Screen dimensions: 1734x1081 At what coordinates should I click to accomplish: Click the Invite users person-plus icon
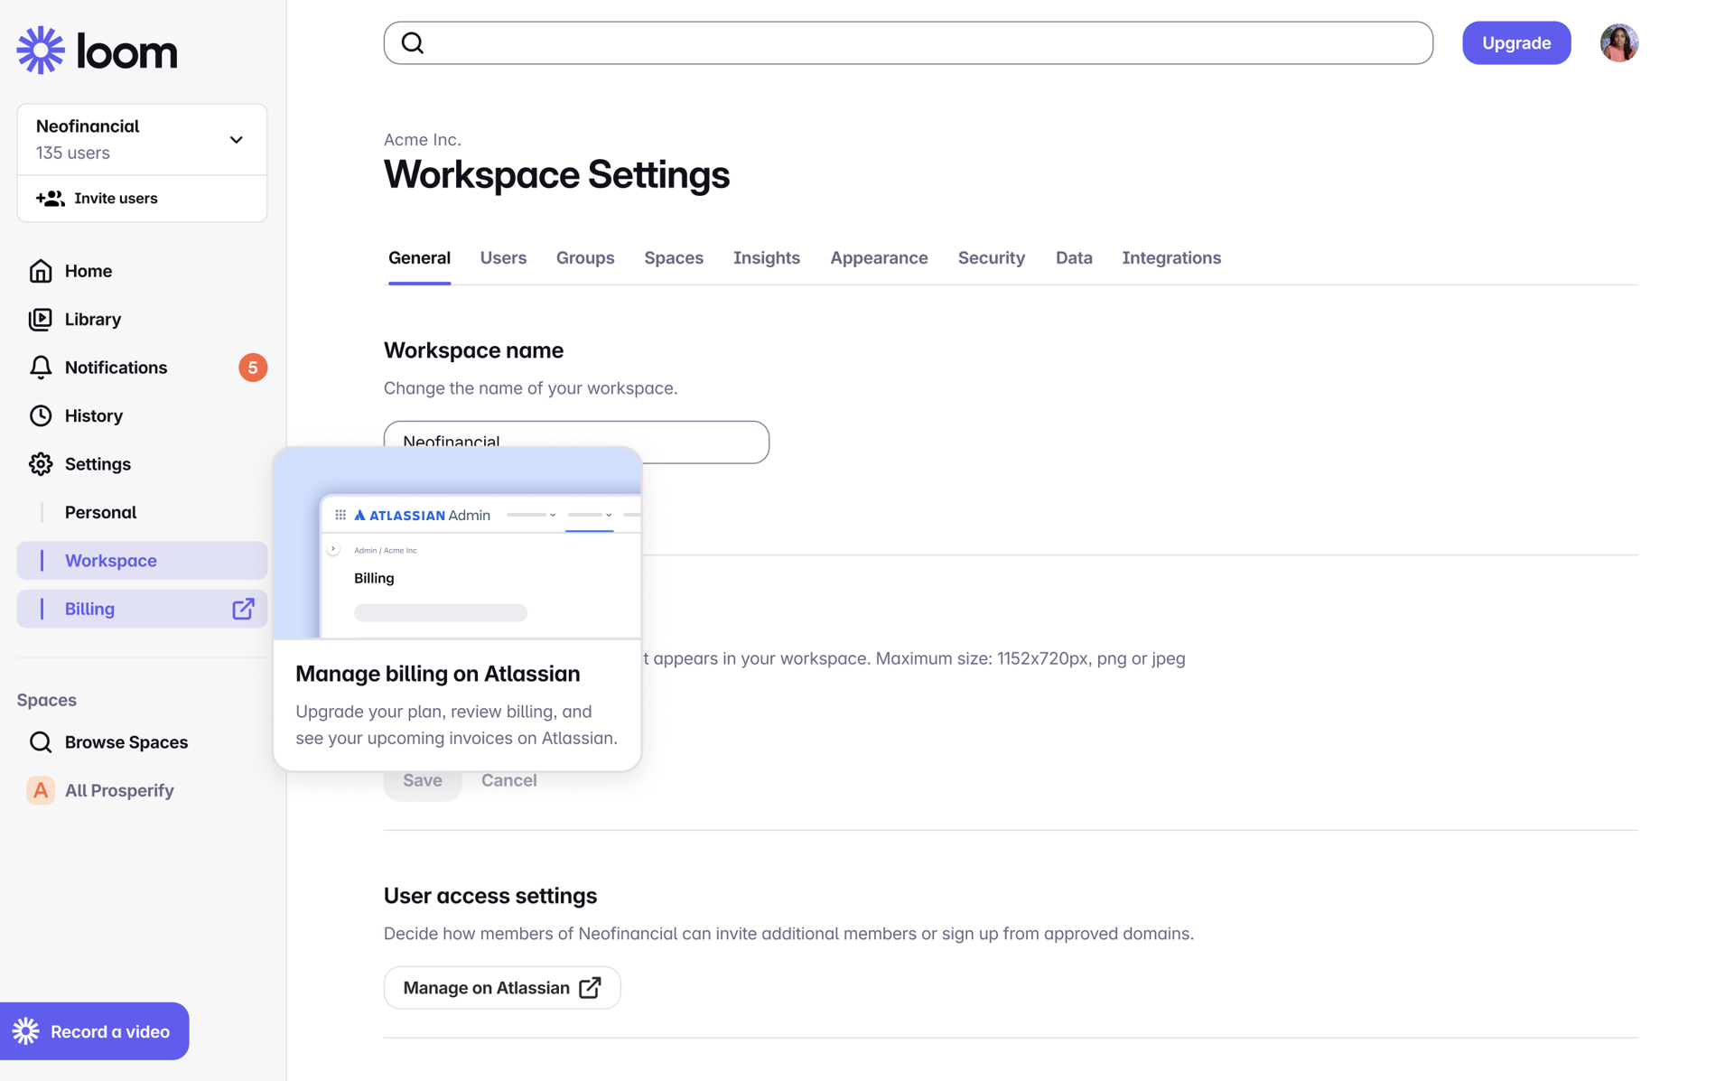(50, 198)
